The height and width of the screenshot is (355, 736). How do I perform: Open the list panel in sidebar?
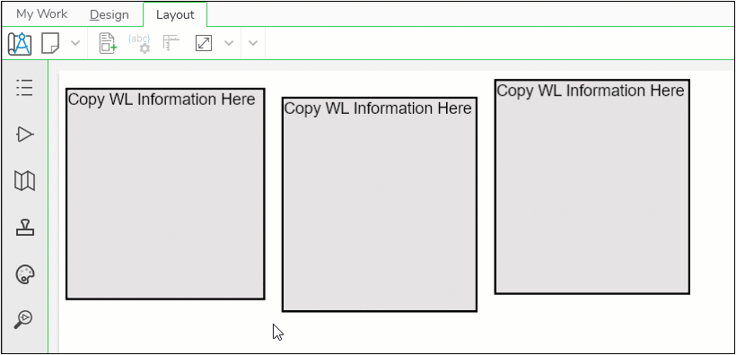pyautogui.click(x=24, y=88)
